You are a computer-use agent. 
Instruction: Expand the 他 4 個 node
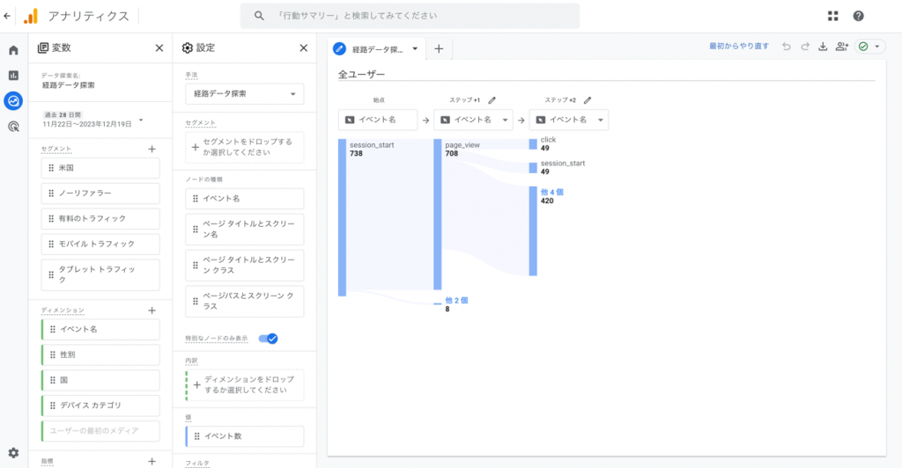click(x=552, y=192)
